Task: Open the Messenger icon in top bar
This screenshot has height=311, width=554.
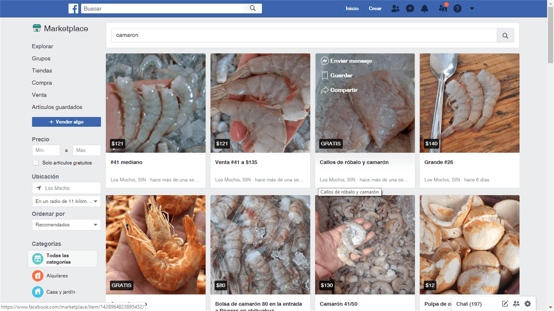Action: (410, 9)
